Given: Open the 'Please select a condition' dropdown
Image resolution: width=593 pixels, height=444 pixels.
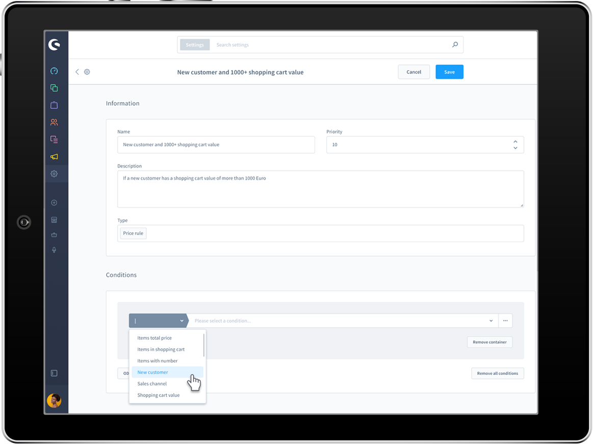Looking at the screenshot, I should tap(343, 321).
